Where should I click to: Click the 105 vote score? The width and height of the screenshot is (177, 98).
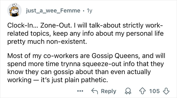click(154, 91)
